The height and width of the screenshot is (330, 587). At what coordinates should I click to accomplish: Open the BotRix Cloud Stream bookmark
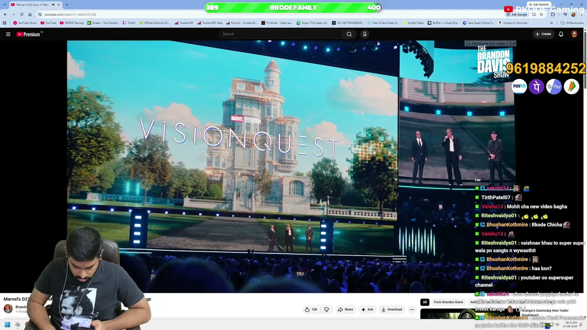point(443,23)
